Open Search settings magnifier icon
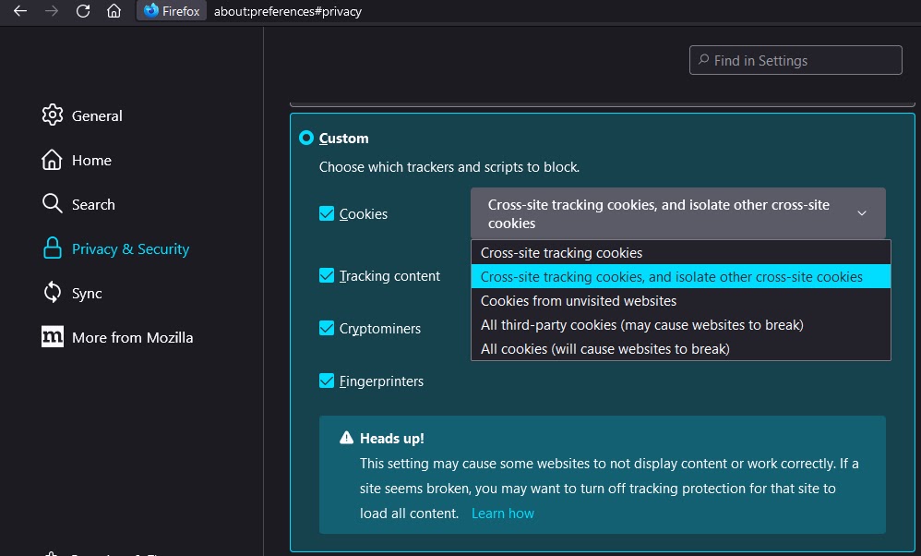 pos(53,204)
